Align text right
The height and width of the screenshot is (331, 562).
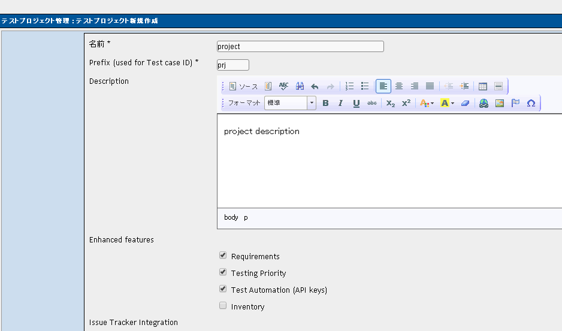pos(415,86)
